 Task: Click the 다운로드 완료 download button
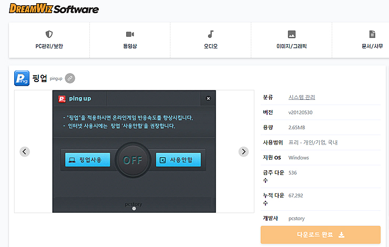(x=320, y=234)
